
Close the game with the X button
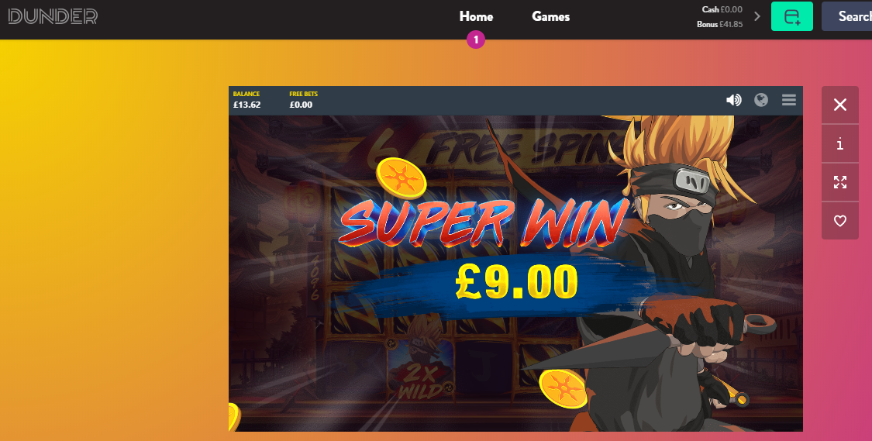(839, 105)
